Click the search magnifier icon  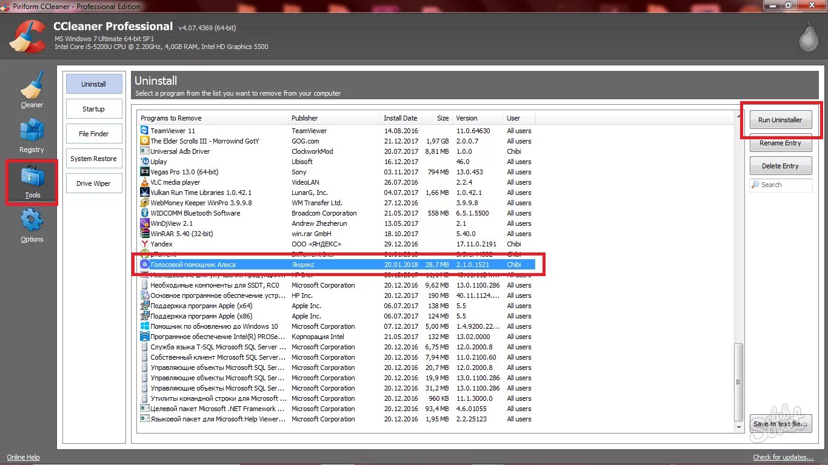pyautogui.click(x=755, y=185)
